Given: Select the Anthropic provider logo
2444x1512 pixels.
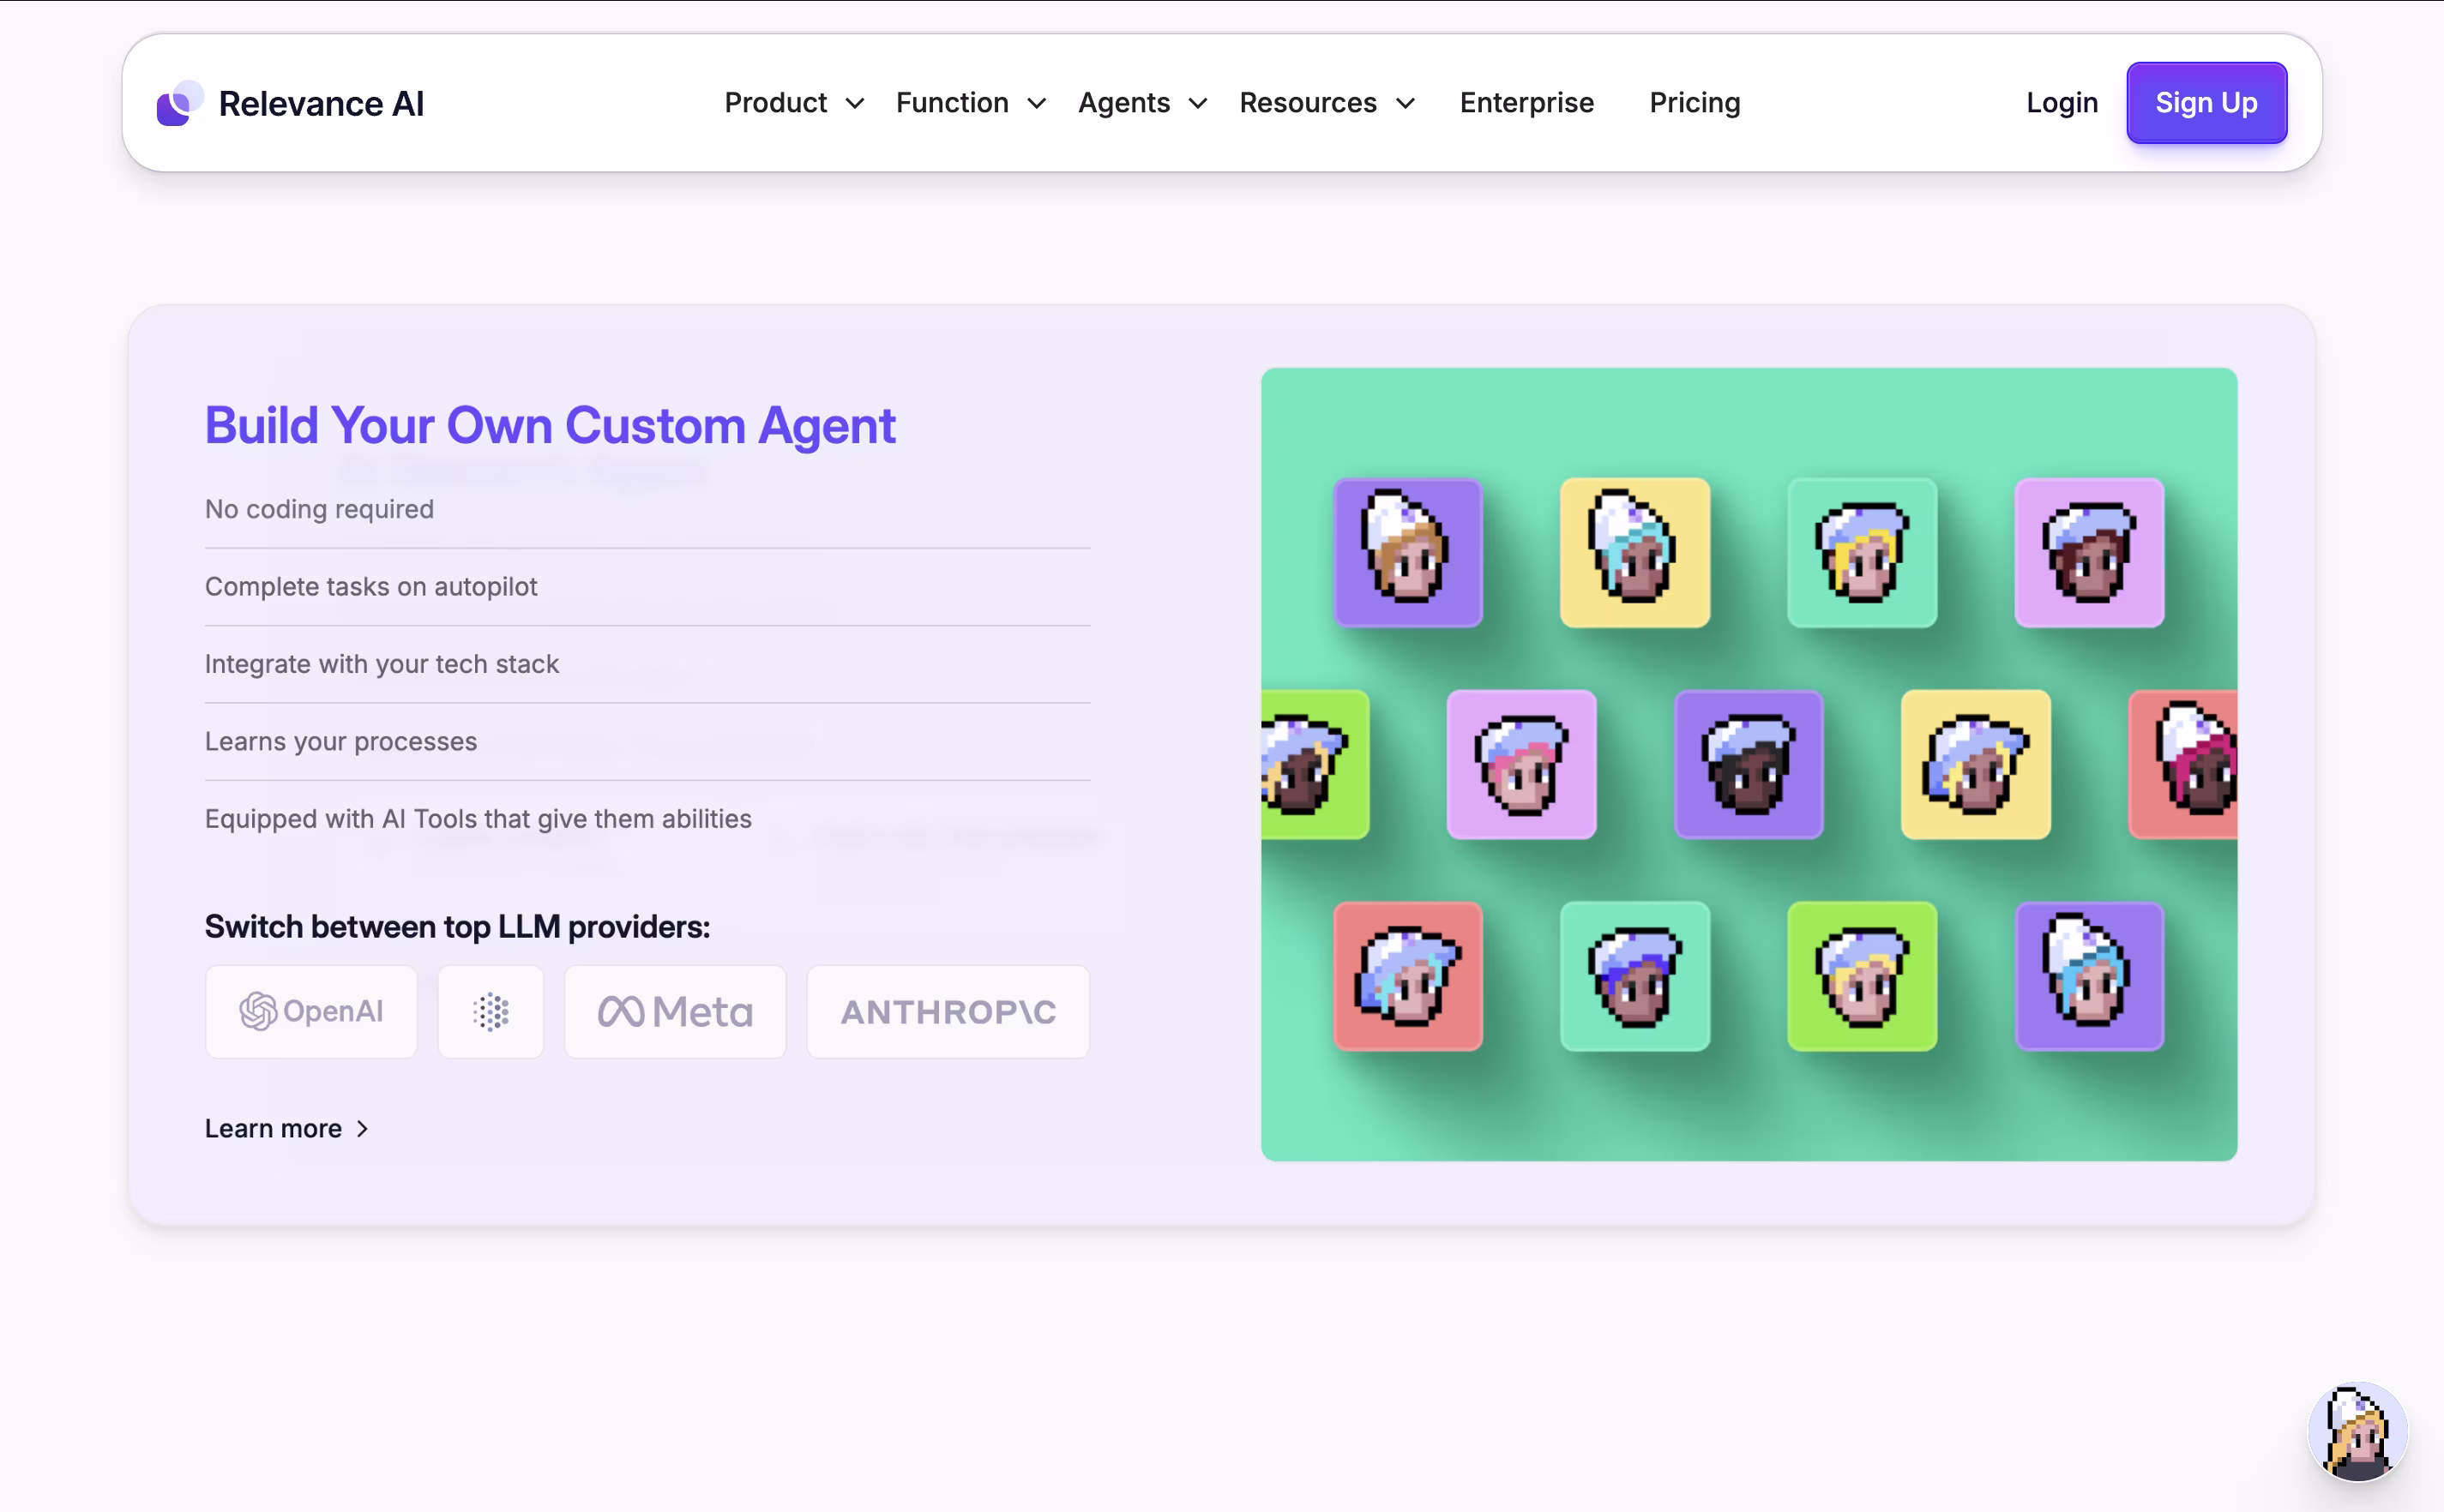Looking at the screenshot, I should [948, 1011].
